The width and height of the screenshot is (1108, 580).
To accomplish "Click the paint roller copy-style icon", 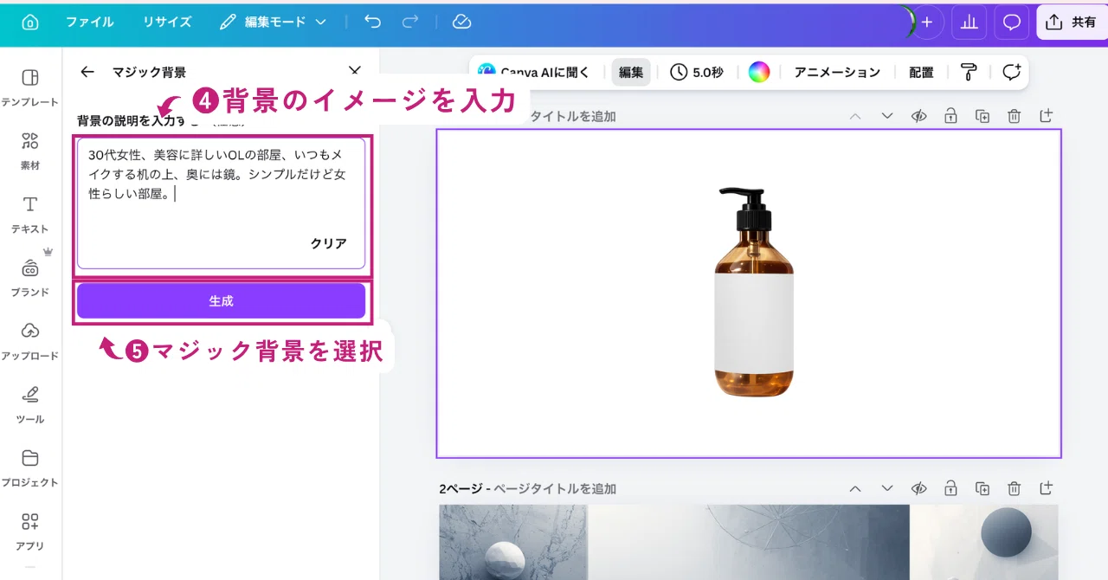I will [x=968, y=73].
